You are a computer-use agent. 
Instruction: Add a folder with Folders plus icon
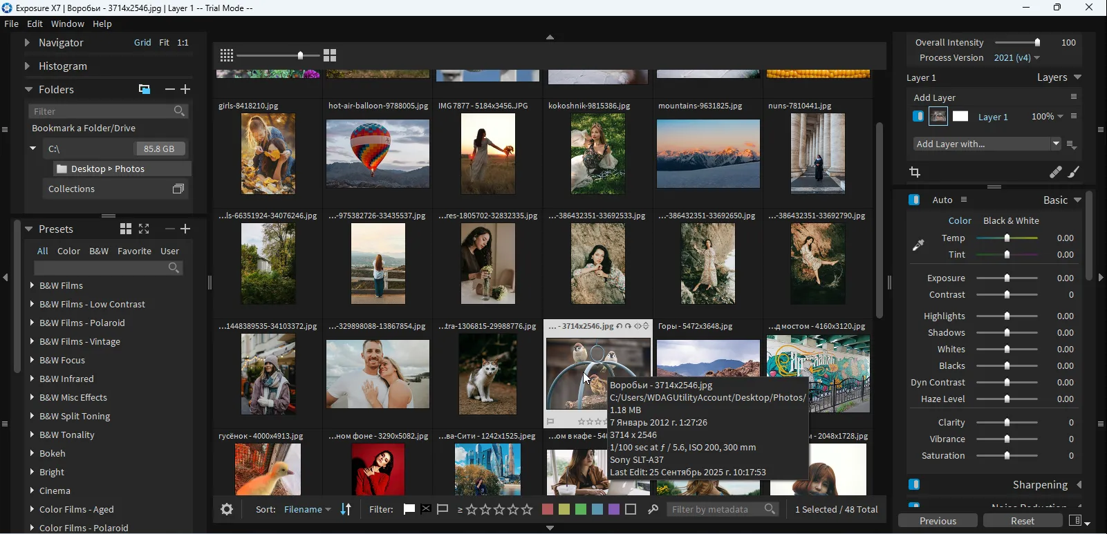185,89
